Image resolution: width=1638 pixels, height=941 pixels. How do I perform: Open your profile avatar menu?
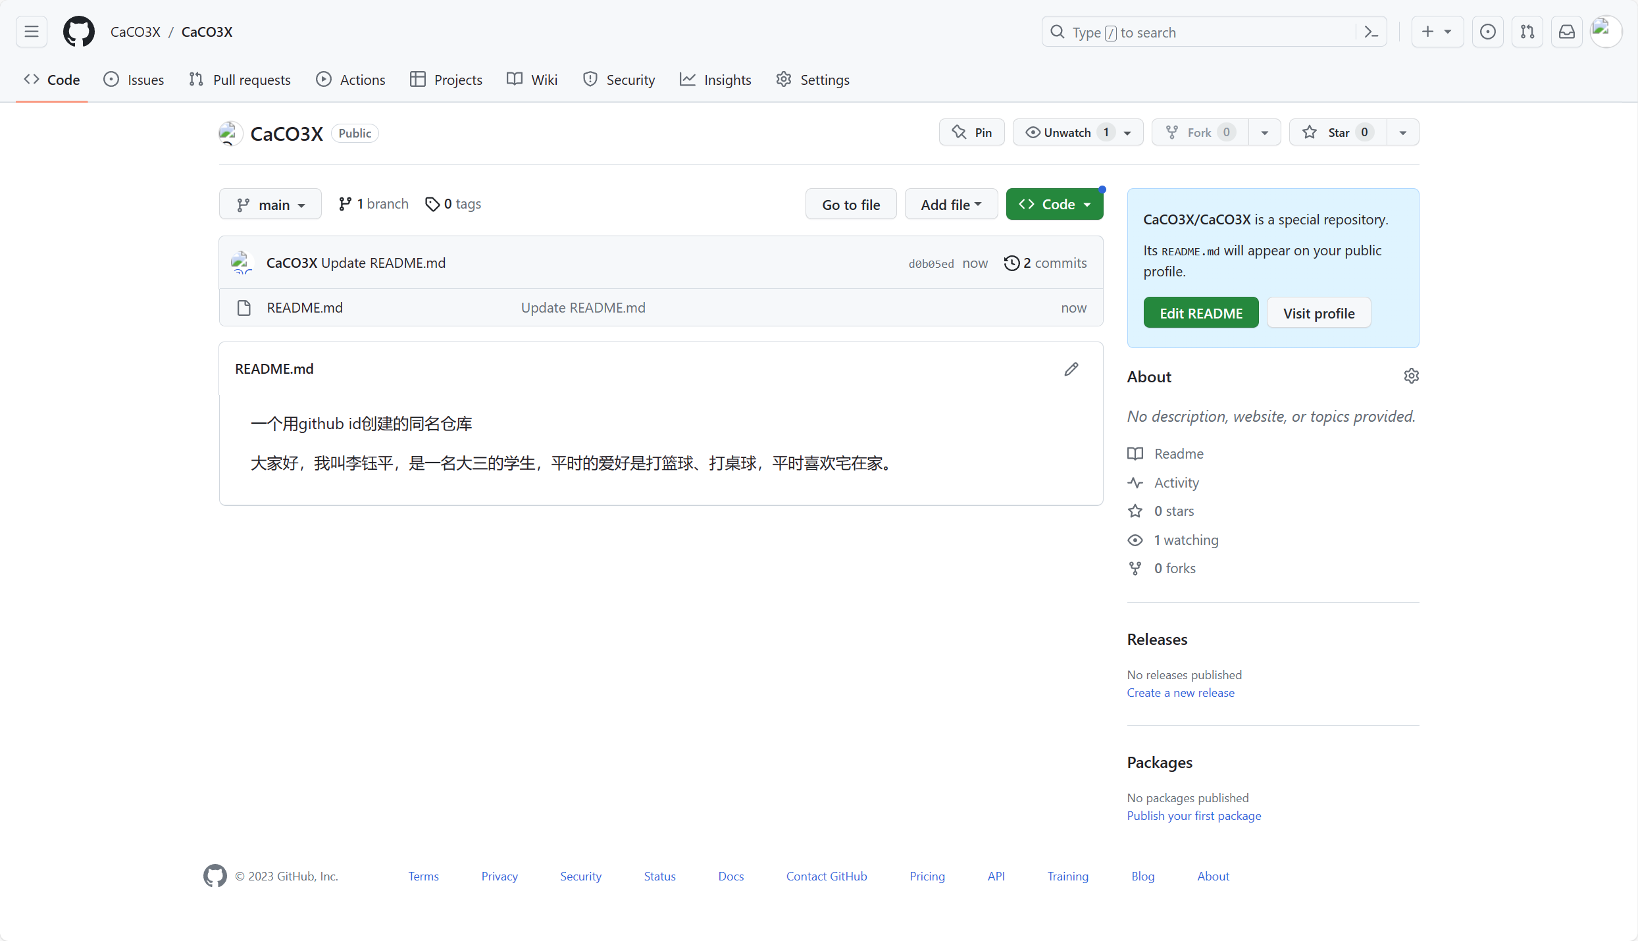[1606, 31]
